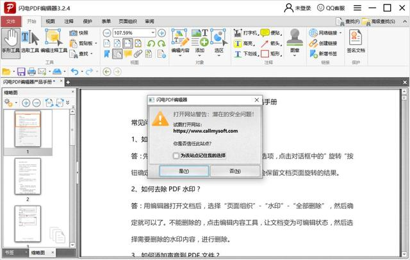Rotate page clockwise with green arrow

pos(161,43)
